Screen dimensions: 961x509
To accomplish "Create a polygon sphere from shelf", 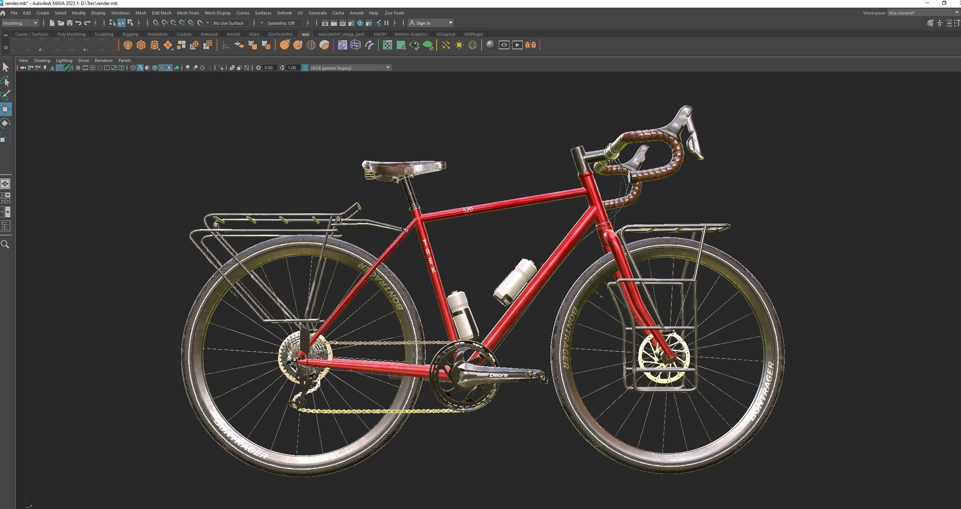I will click(x=128, y=45).
